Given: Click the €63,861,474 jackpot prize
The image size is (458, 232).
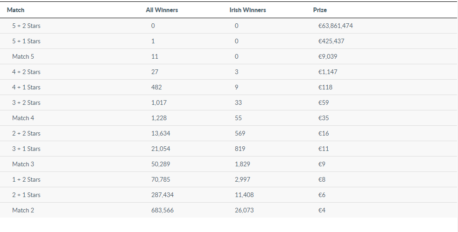Looking at the screenshot, I should point(335,26).
